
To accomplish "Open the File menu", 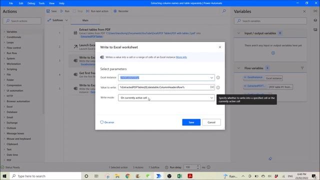I will pyautogui.click(x=11, y=3).
